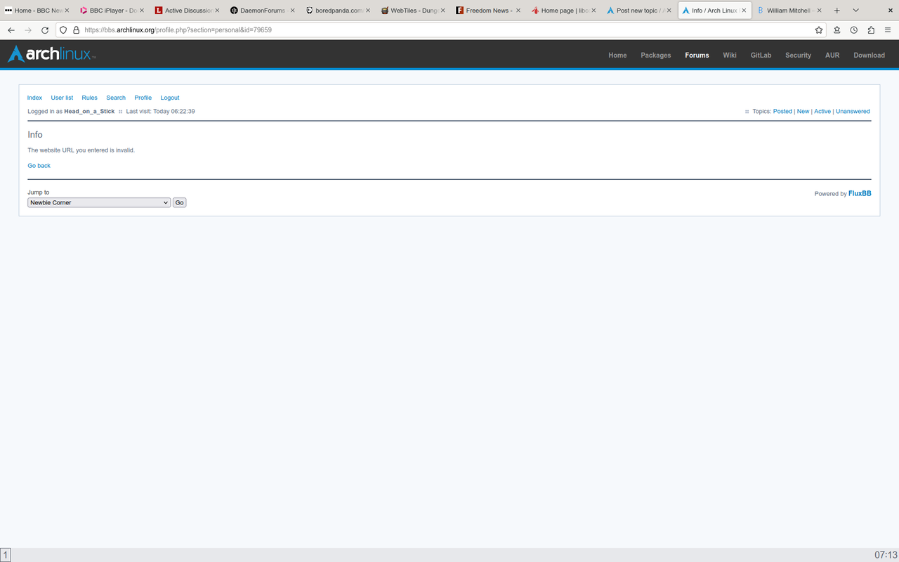View site security padlock info
Screen dimensions: 899x562
tap(77, 30)
